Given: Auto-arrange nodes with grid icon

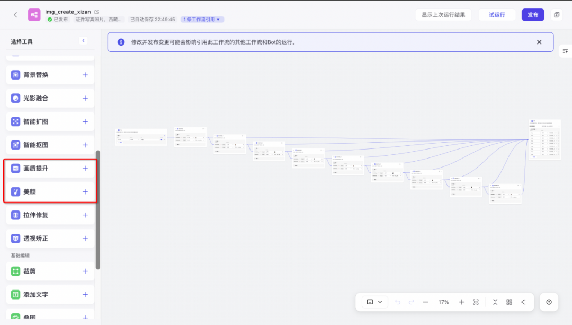Looking at the screenshot, I should (510, 302).
